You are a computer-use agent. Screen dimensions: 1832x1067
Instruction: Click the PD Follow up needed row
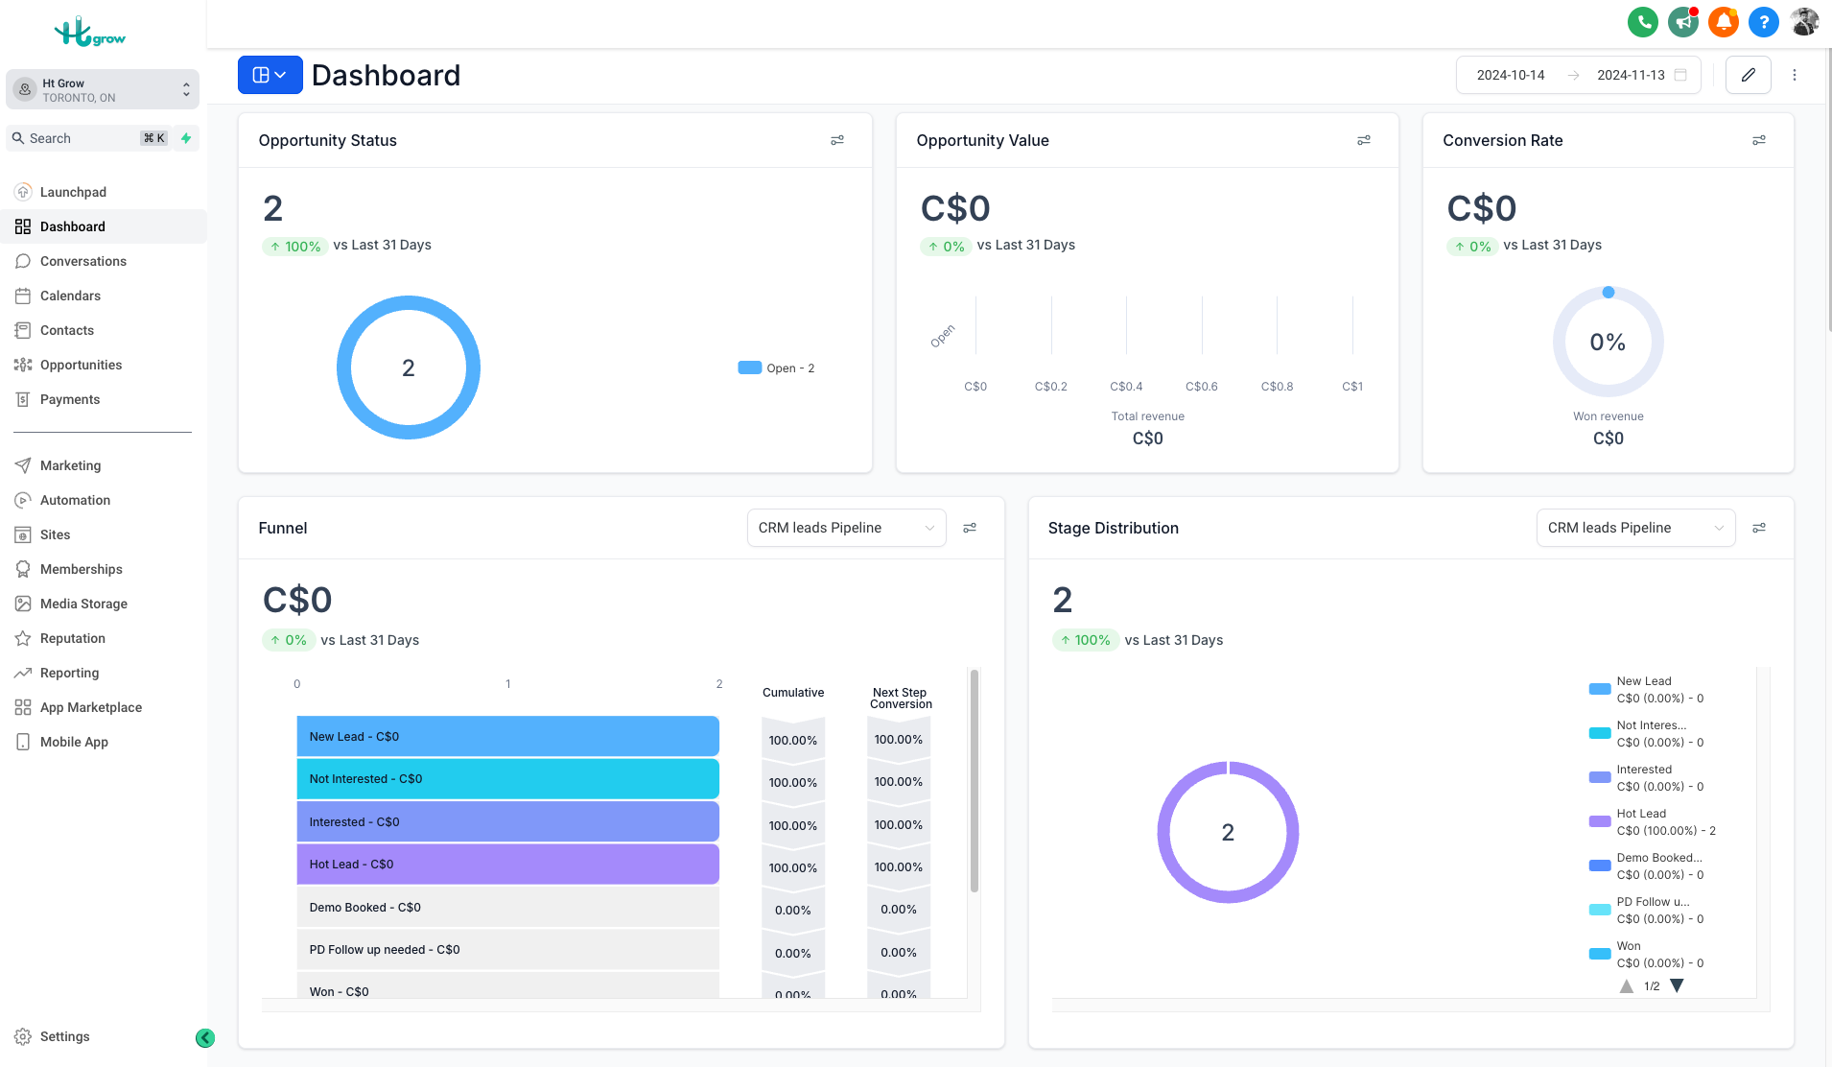[x=507, y=949]
